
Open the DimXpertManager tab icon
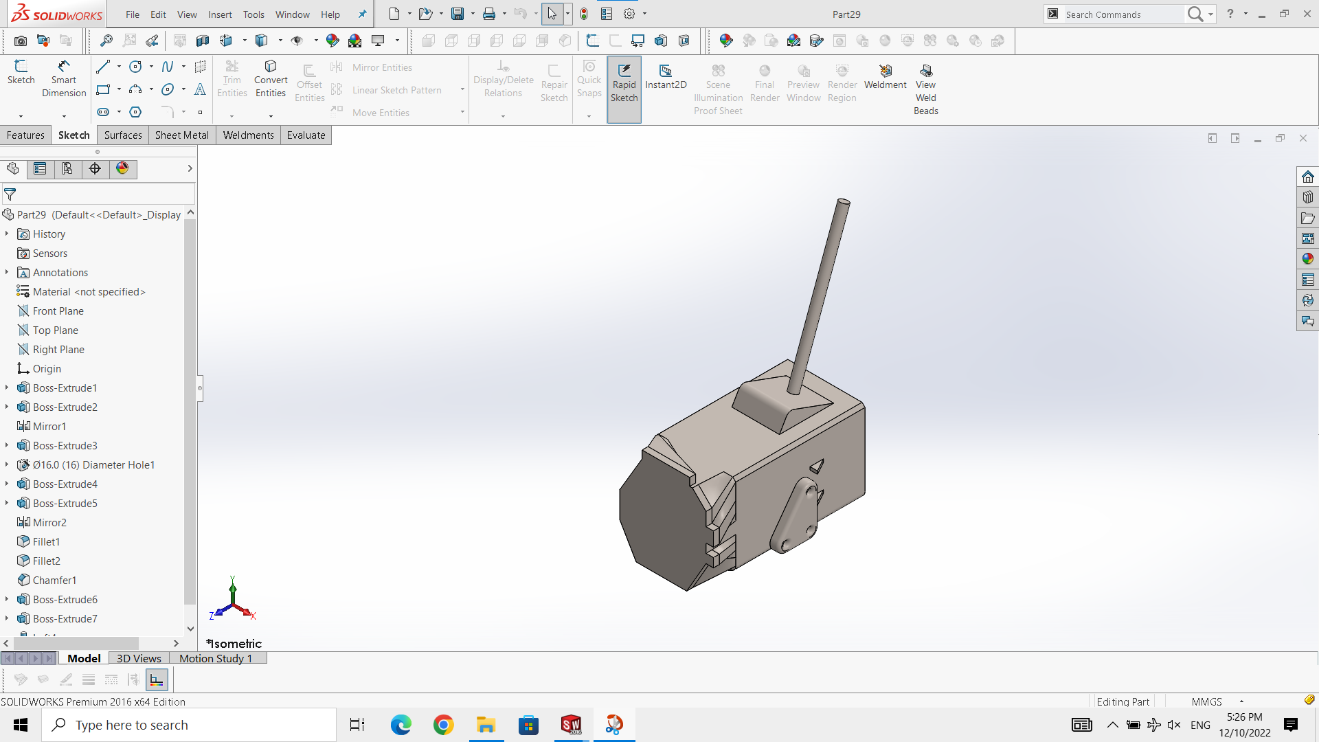tap(95, 168)
